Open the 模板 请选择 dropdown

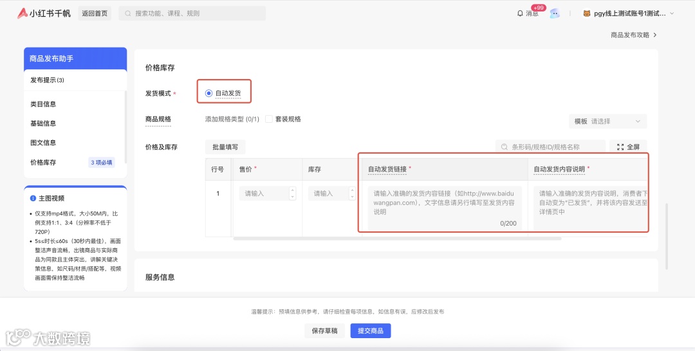[x=607, y=122]
